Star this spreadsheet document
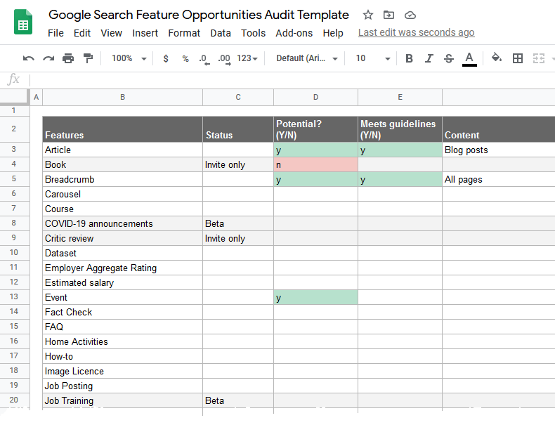This screenshot has height=425, width=555. (x=368, y=15)
